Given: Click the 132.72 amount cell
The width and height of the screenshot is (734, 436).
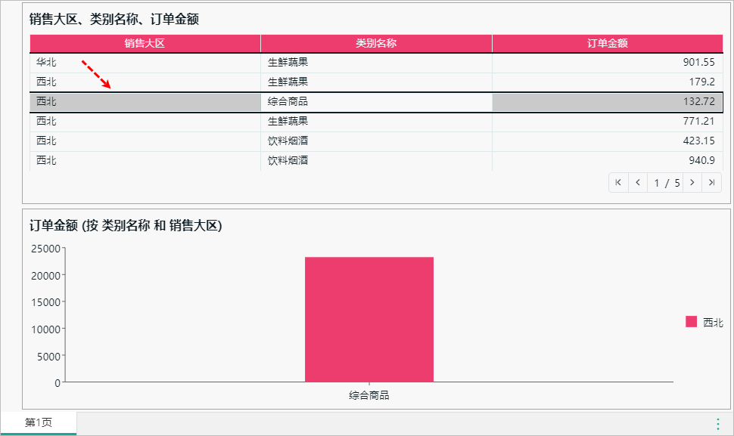Looking at the screenshot, I should [x=608, y=102].
